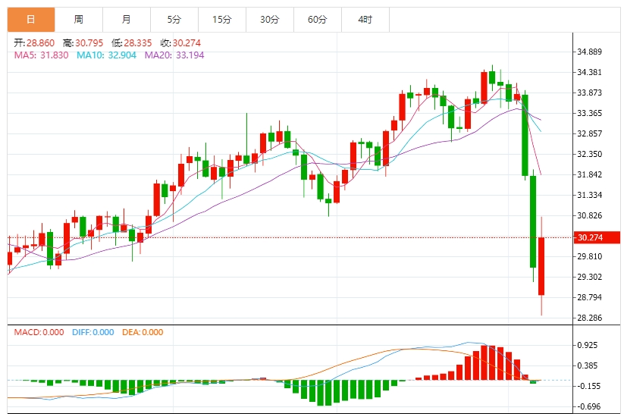
Task: Click the 33.873 price axis label
Action: click(x=590, y=93)
